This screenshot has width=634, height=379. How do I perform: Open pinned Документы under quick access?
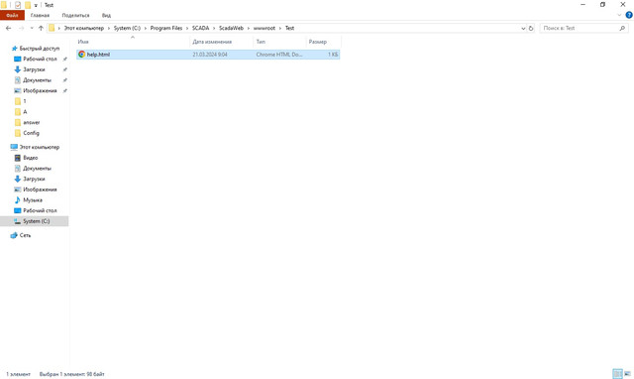point(37,80)
